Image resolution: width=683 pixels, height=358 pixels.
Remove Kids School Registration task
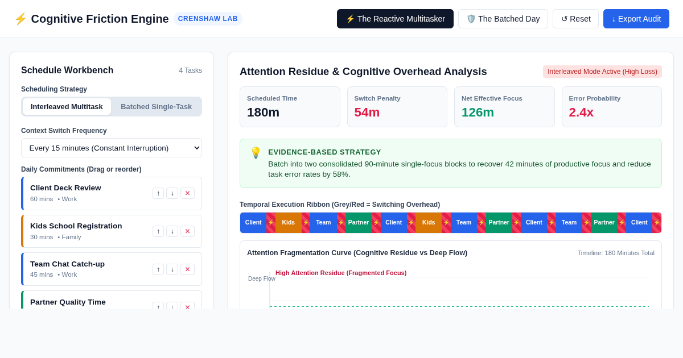(x=187, y=231)
